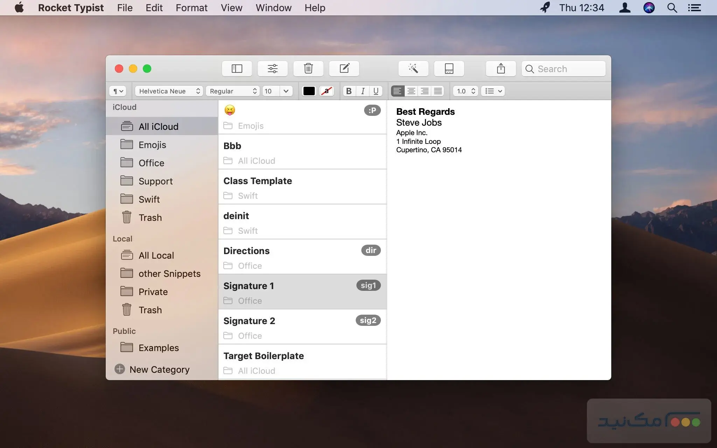Click the bottom panel layout icon
Image resolution: width=717 pixels, height=448 pixels.
(449, 69)
